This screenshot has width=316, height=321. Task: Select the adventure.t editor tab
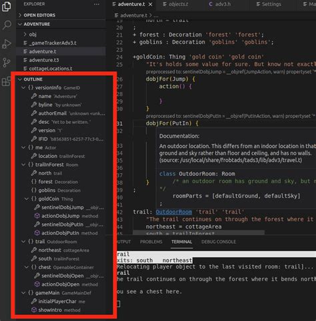click(x=131, y=4)
